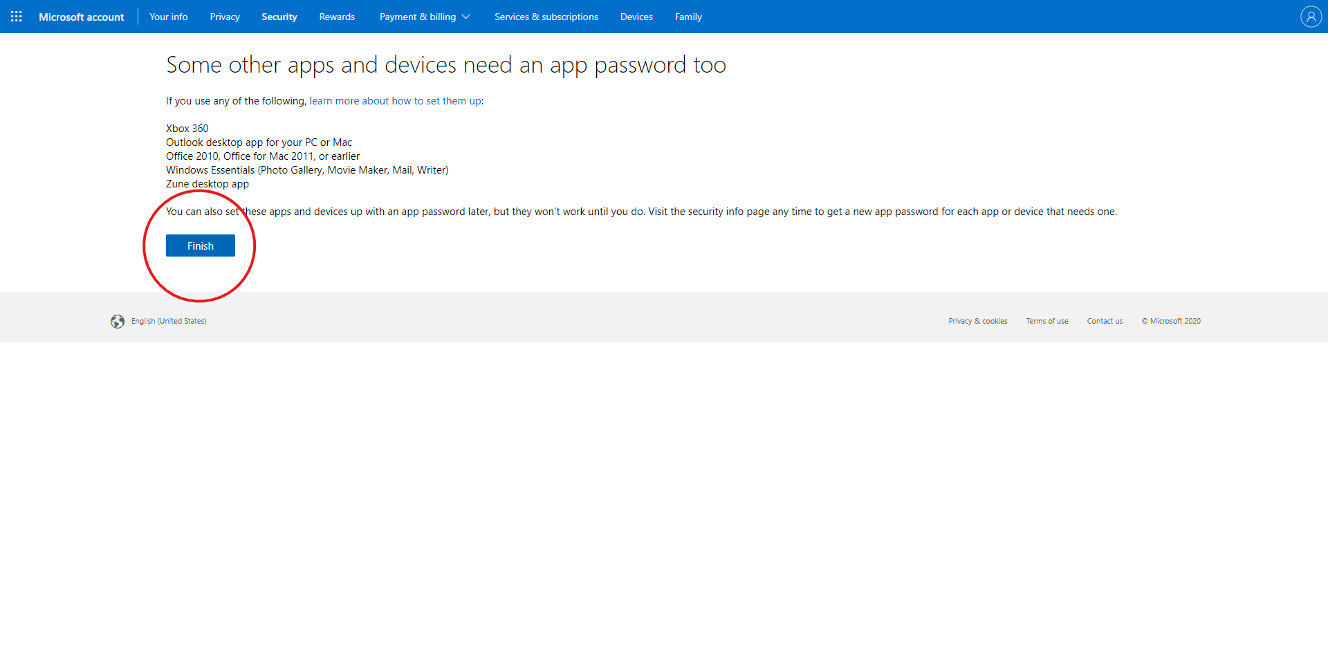Open the Rewards tab
Viewport: 1328px width, 648px height.
coord(337,17)
